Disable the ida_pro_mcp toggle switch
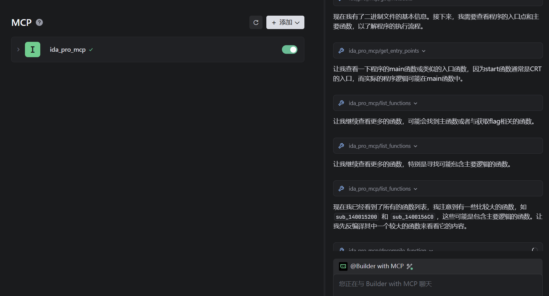 (x=290, y=49)
